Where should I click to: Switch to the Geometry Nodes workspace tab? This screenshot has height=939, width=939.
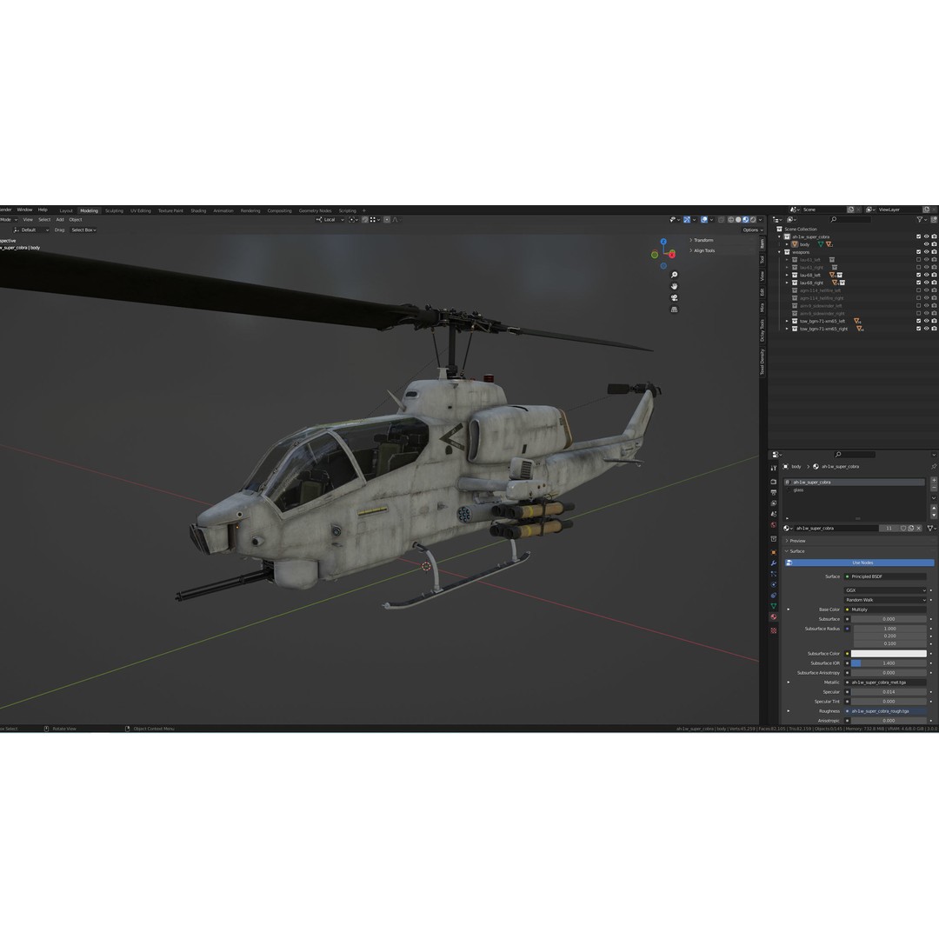[x=315, y=210]
